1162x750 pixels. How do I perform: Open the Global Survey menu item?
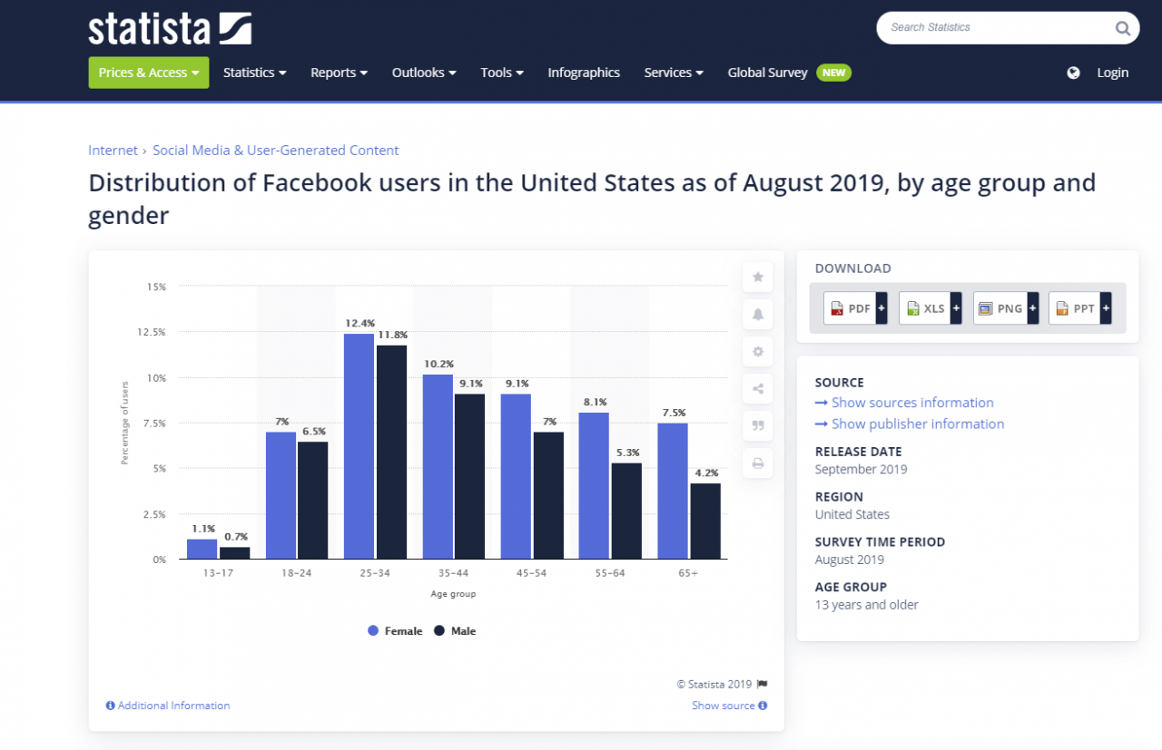click(768, 73)
